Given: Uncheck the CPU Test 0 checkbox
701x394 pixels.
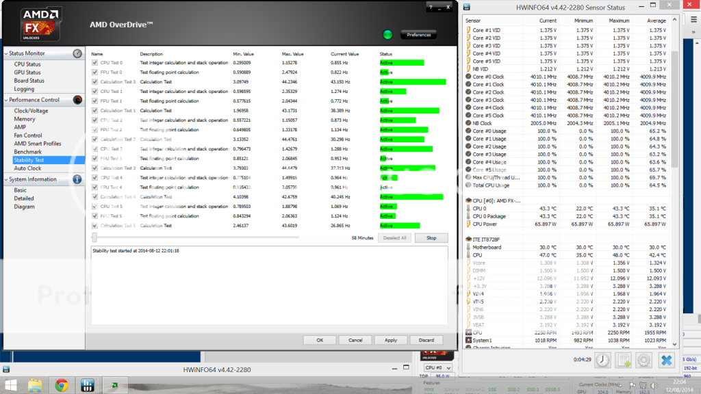Looking at the screenshot, I should 94,62.
